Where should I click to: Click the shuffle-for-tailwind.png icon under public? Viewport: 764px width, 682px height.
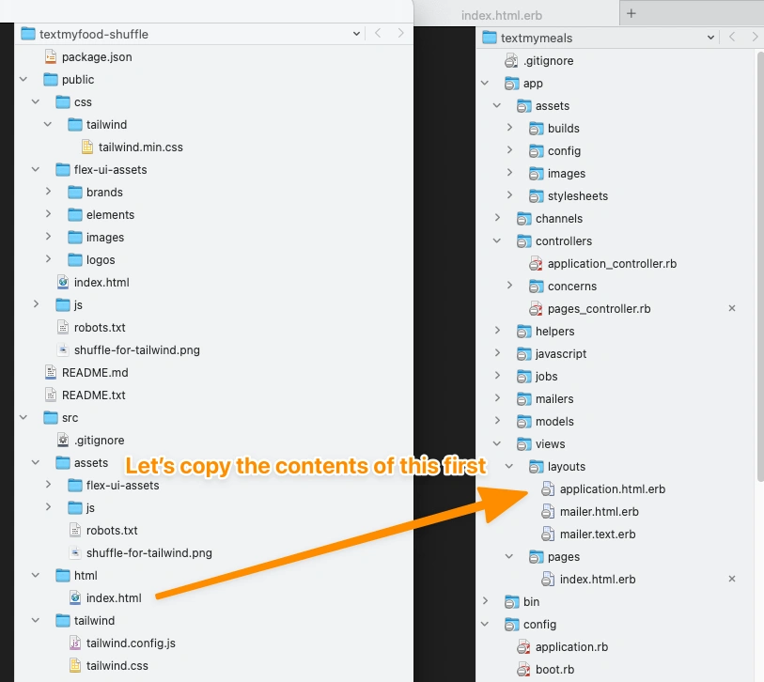pos(63,350)
